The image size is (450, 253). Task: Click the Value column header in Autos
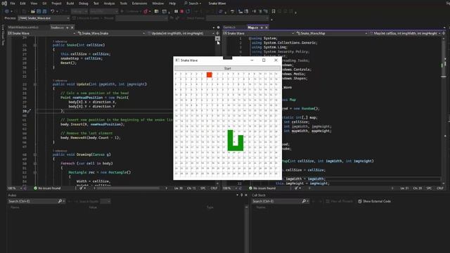pos(93,207)
